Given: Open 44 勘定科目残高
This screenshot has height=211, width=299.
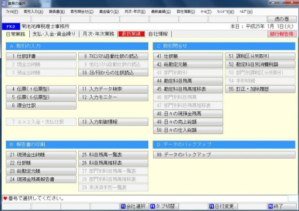Looking at the screenshot, I should click(x=188, y=81).
